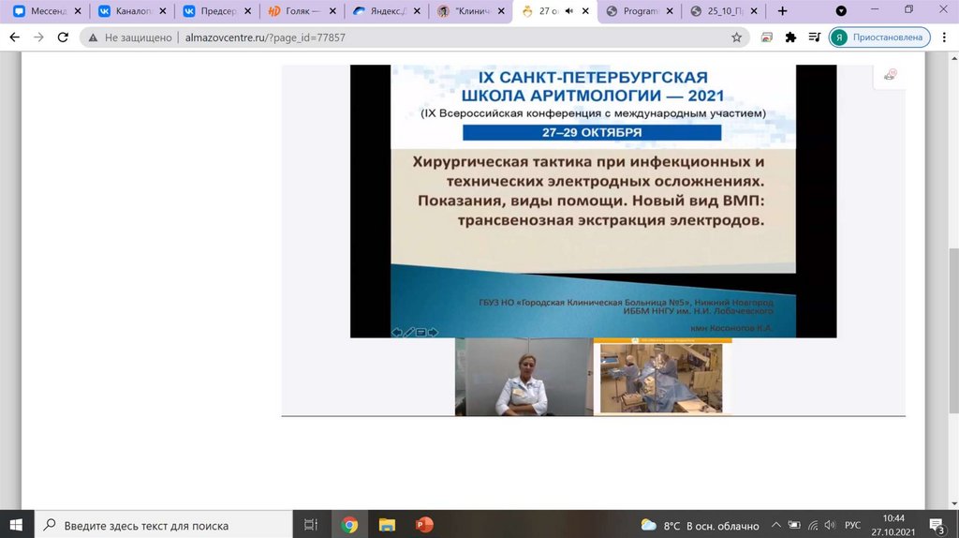Click the РУС language indicator
The image size is (959, 538).
point(852,525)
